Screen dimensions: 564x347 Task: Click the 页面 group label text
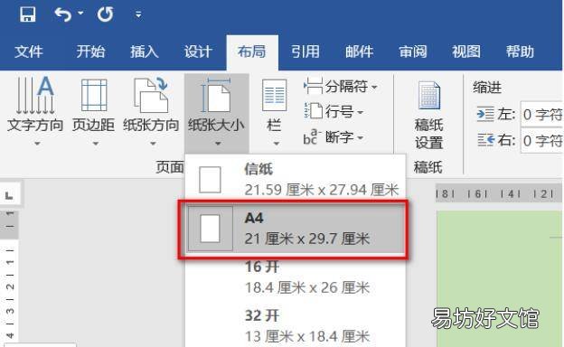pos(170,167)
